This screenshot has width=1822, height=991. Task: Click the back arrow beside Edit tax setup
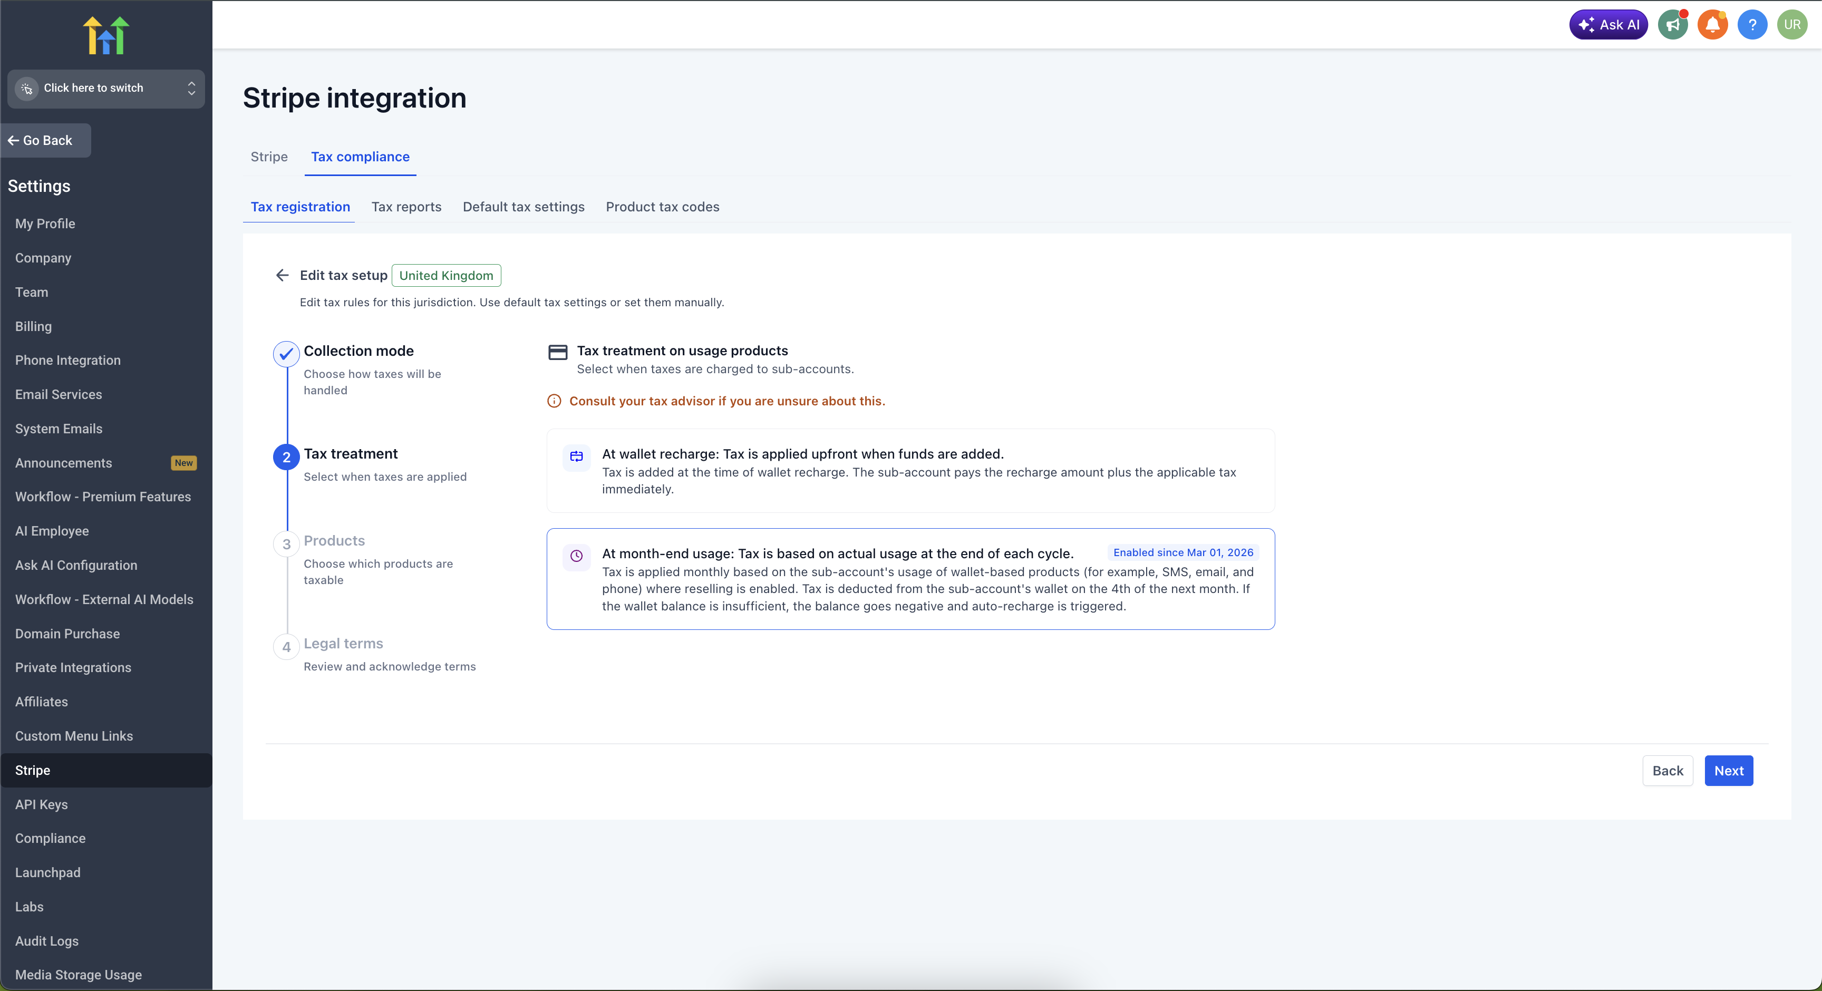[x=282, y=275]
